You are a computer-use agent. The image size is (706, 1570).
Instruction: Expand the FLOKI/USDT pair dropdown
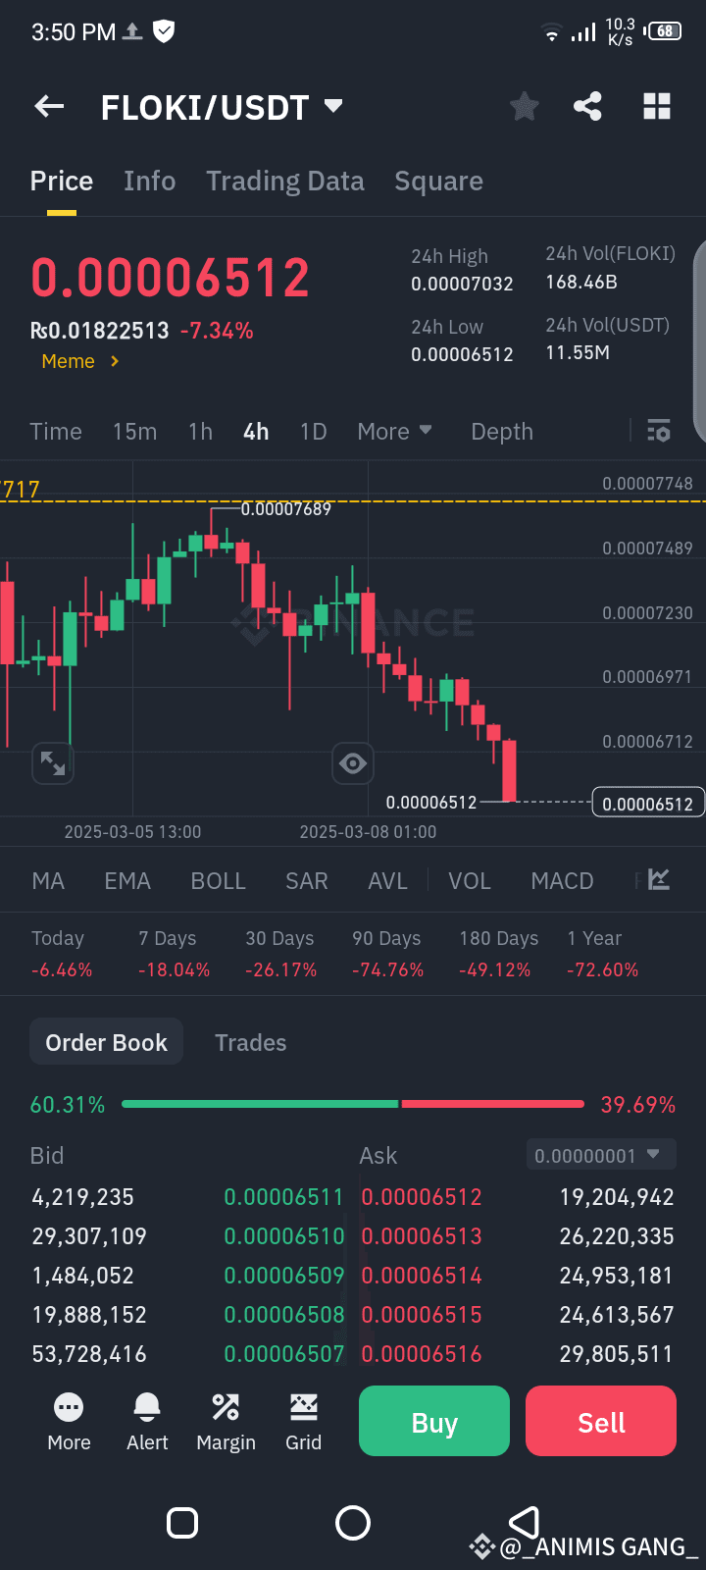pos(333,105)
